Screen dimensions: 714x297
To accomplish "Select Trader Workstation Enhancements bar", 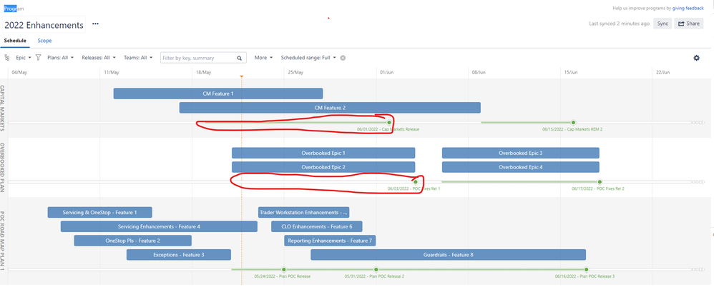I will click(304, 212).
